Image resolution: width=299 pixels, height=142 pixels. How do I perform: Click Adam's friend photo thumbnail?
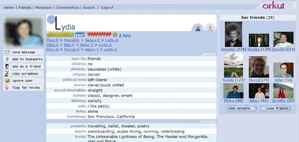click(259, 91)
